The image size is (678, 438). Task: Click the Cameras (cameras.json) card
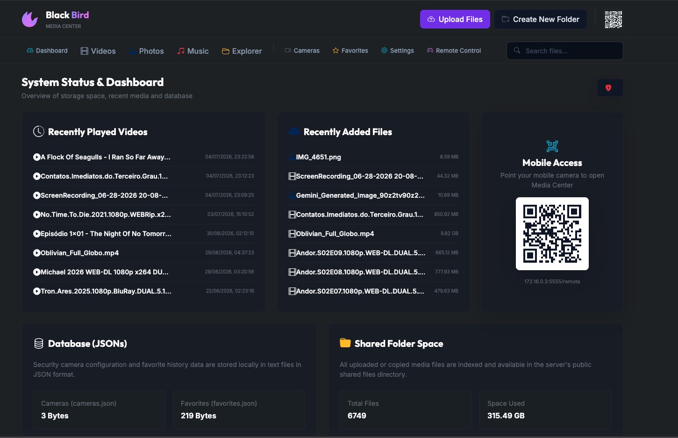[x=99, y=410]
